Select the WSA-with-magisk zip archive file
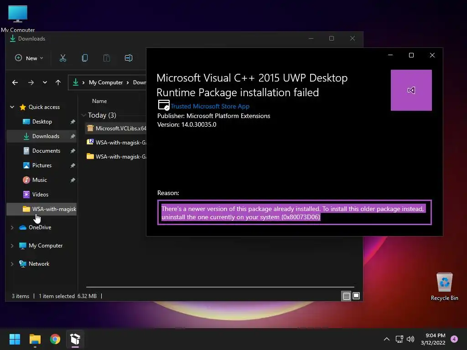The width and height of the screenshot is (467, 350). (116, 142)
